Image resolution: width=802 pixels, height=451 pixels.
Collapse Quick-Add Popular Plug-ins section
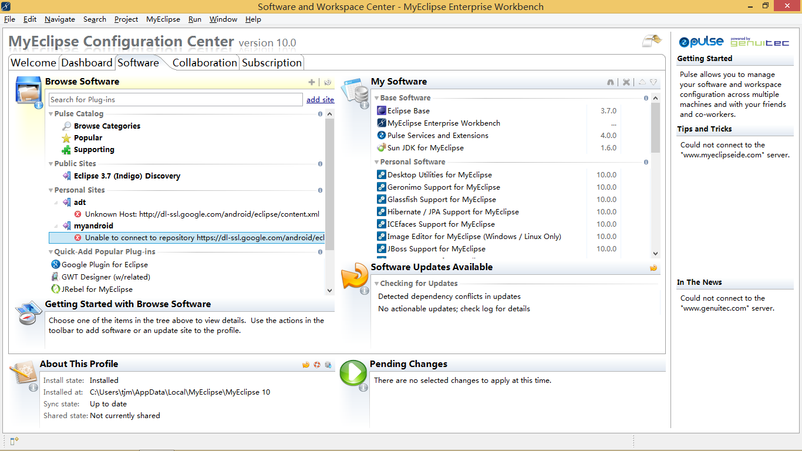point(51,252)
